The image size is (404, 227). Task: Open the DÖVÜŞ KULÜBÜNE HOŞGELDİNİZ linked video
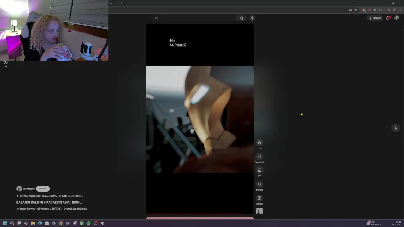pyautogui.click(x=50, y=196)
